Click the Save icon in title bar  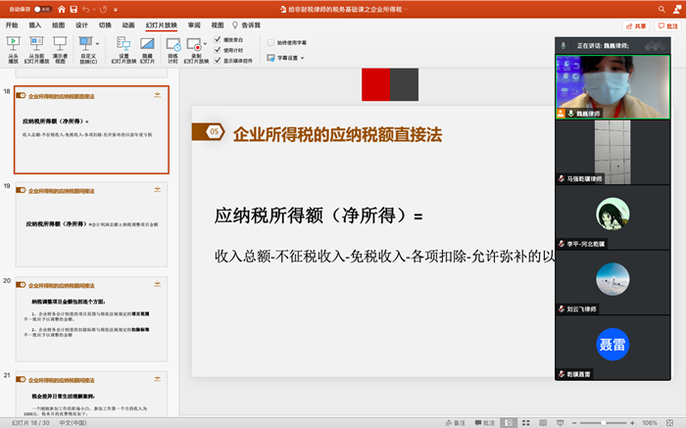[73, 9]
